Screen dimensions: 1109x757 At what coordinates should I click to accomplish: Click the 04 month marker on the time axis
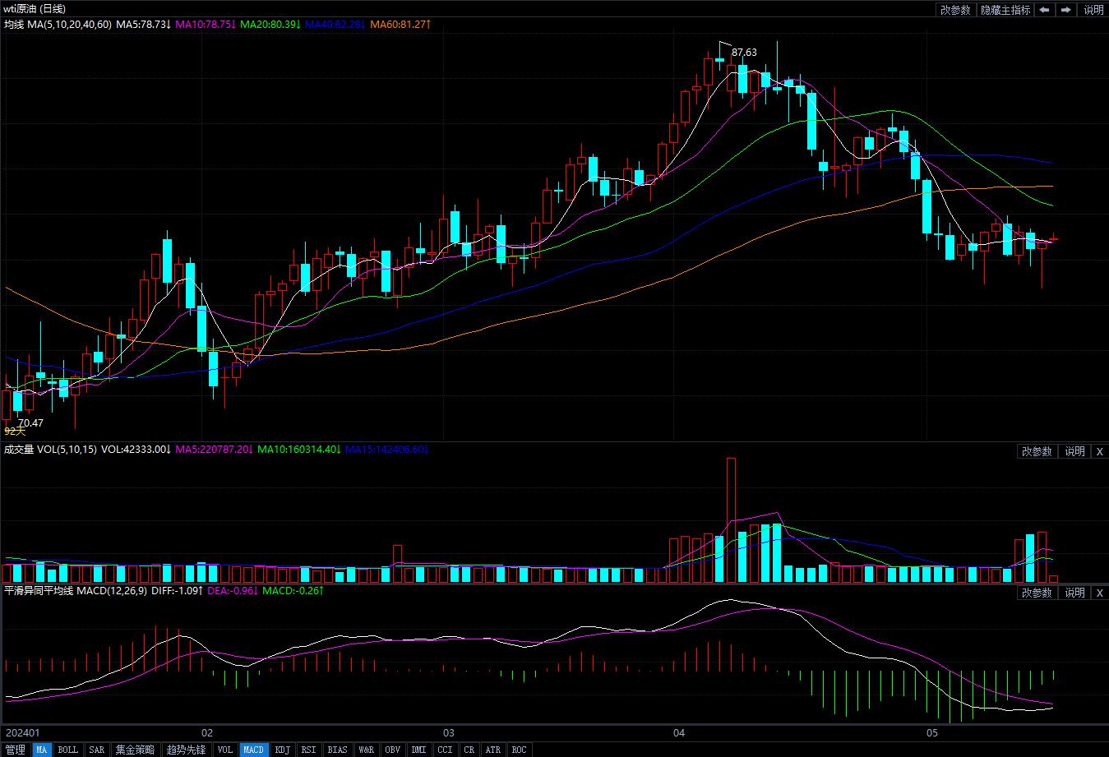(x=678, y=732)
